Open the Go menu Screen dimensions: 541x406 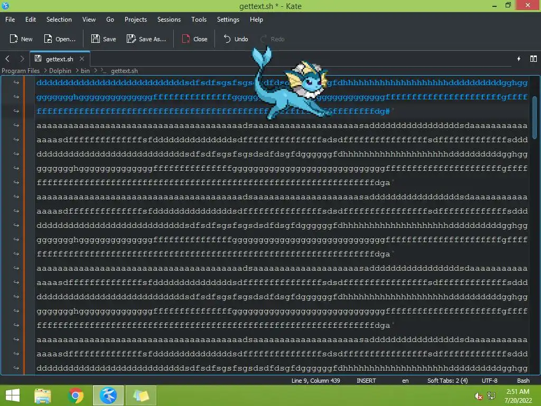coord(110,20)
